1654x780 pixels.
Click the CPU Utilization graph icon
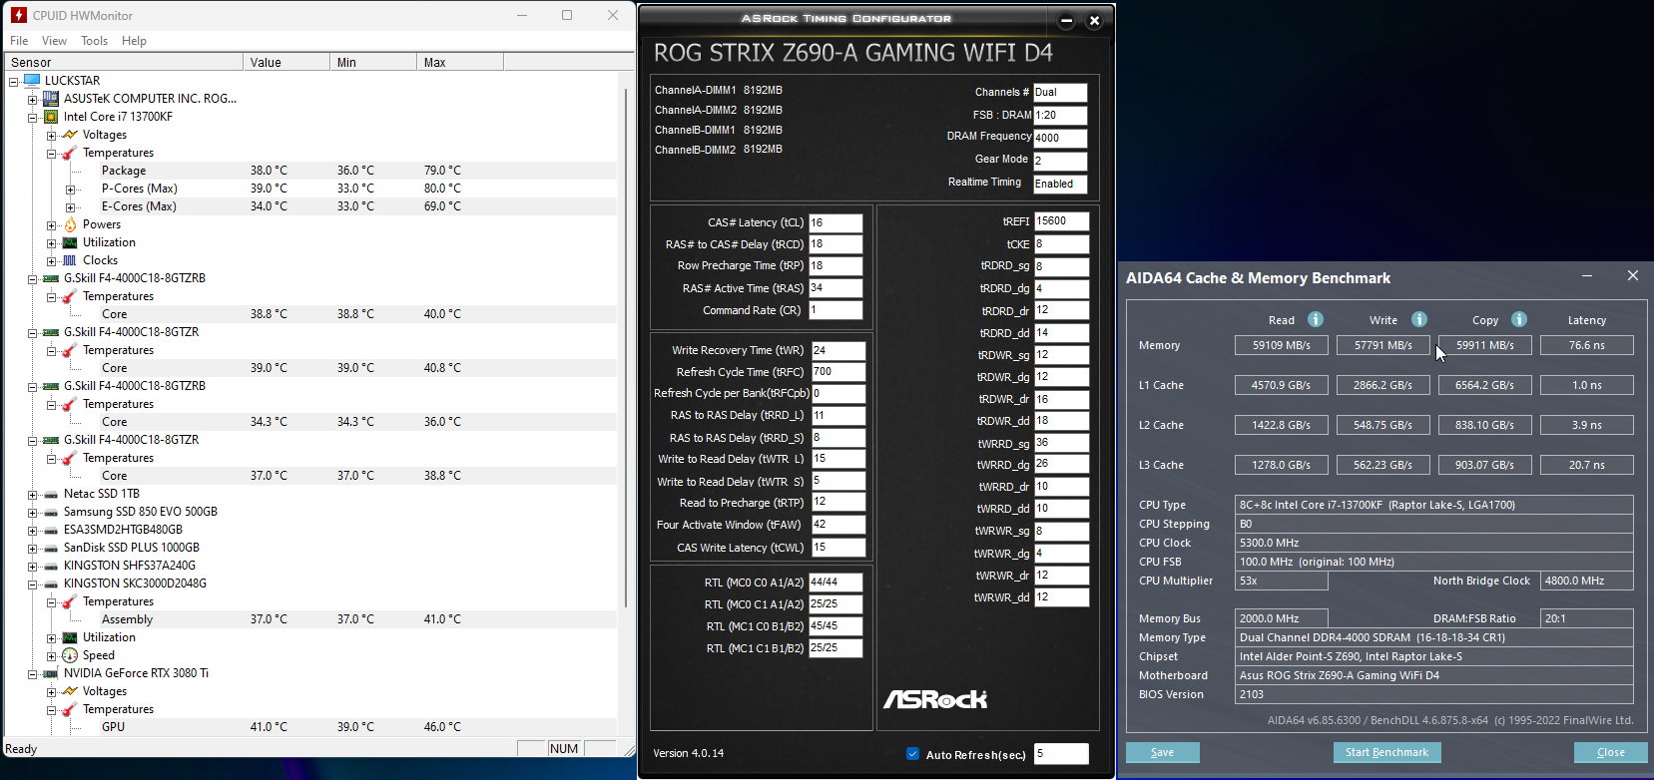click(x=70, y=242)
